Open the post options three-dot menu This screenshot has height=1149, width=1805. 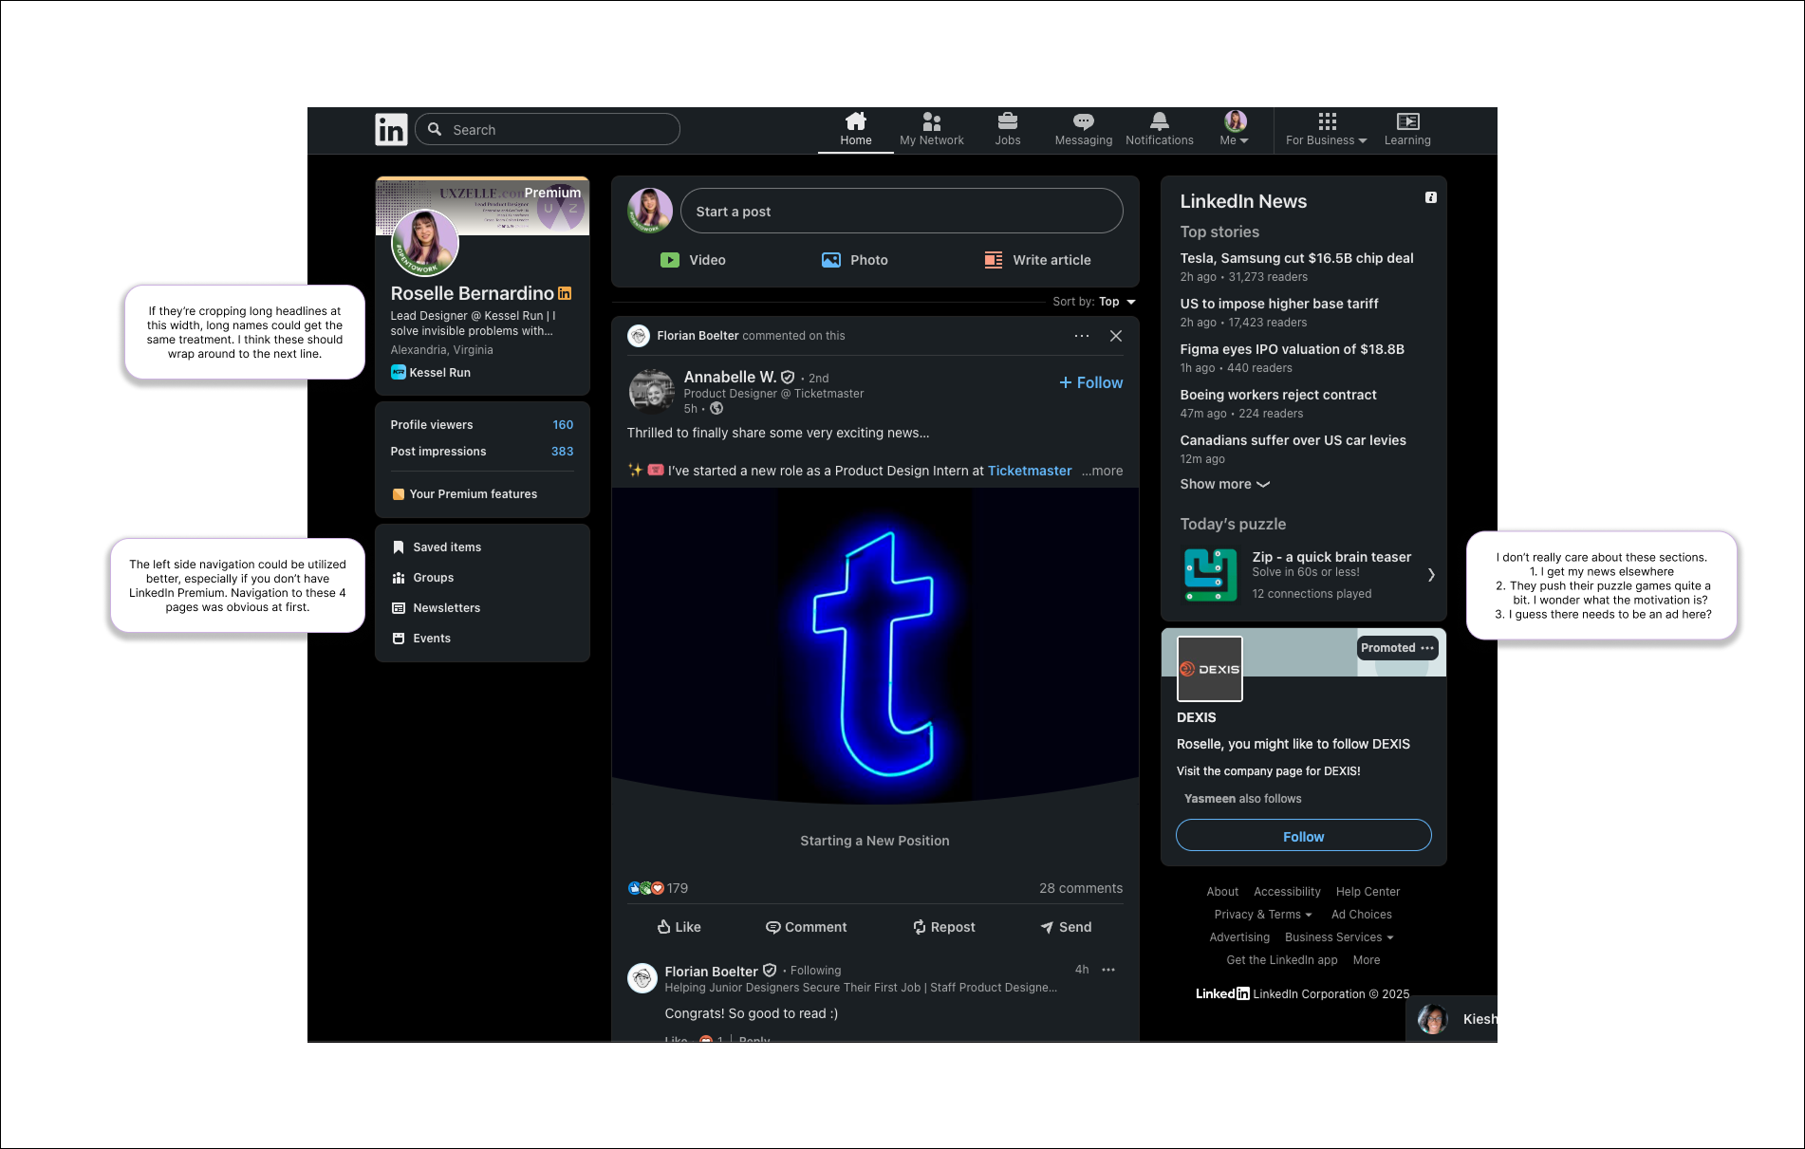[x=1082, y=336]
